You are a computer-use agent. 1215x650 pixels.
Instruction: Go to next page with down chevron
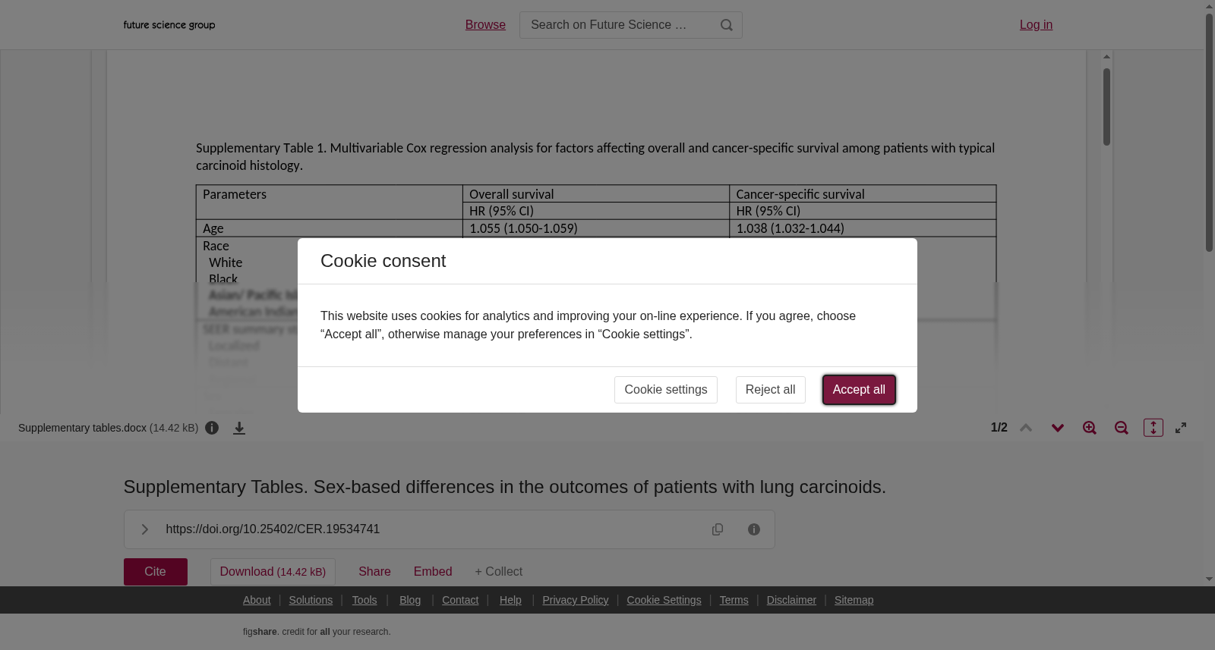(1058, 428)
